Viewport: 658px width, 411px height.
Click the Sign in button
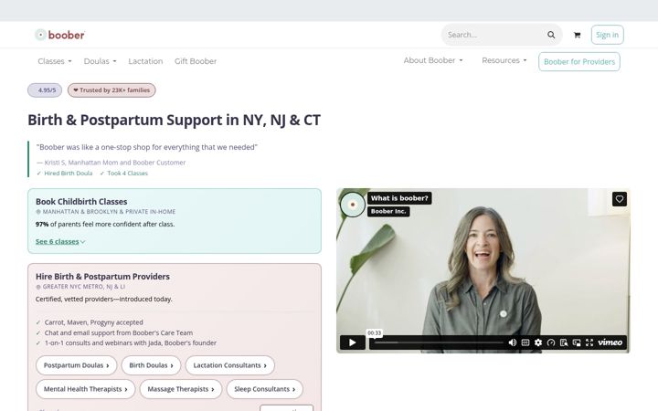607,35
